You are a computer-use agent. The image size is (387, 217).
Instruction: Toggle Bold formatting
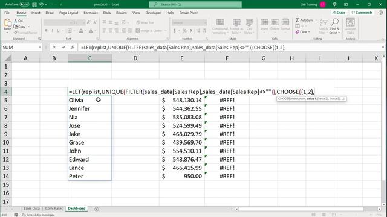46,31
